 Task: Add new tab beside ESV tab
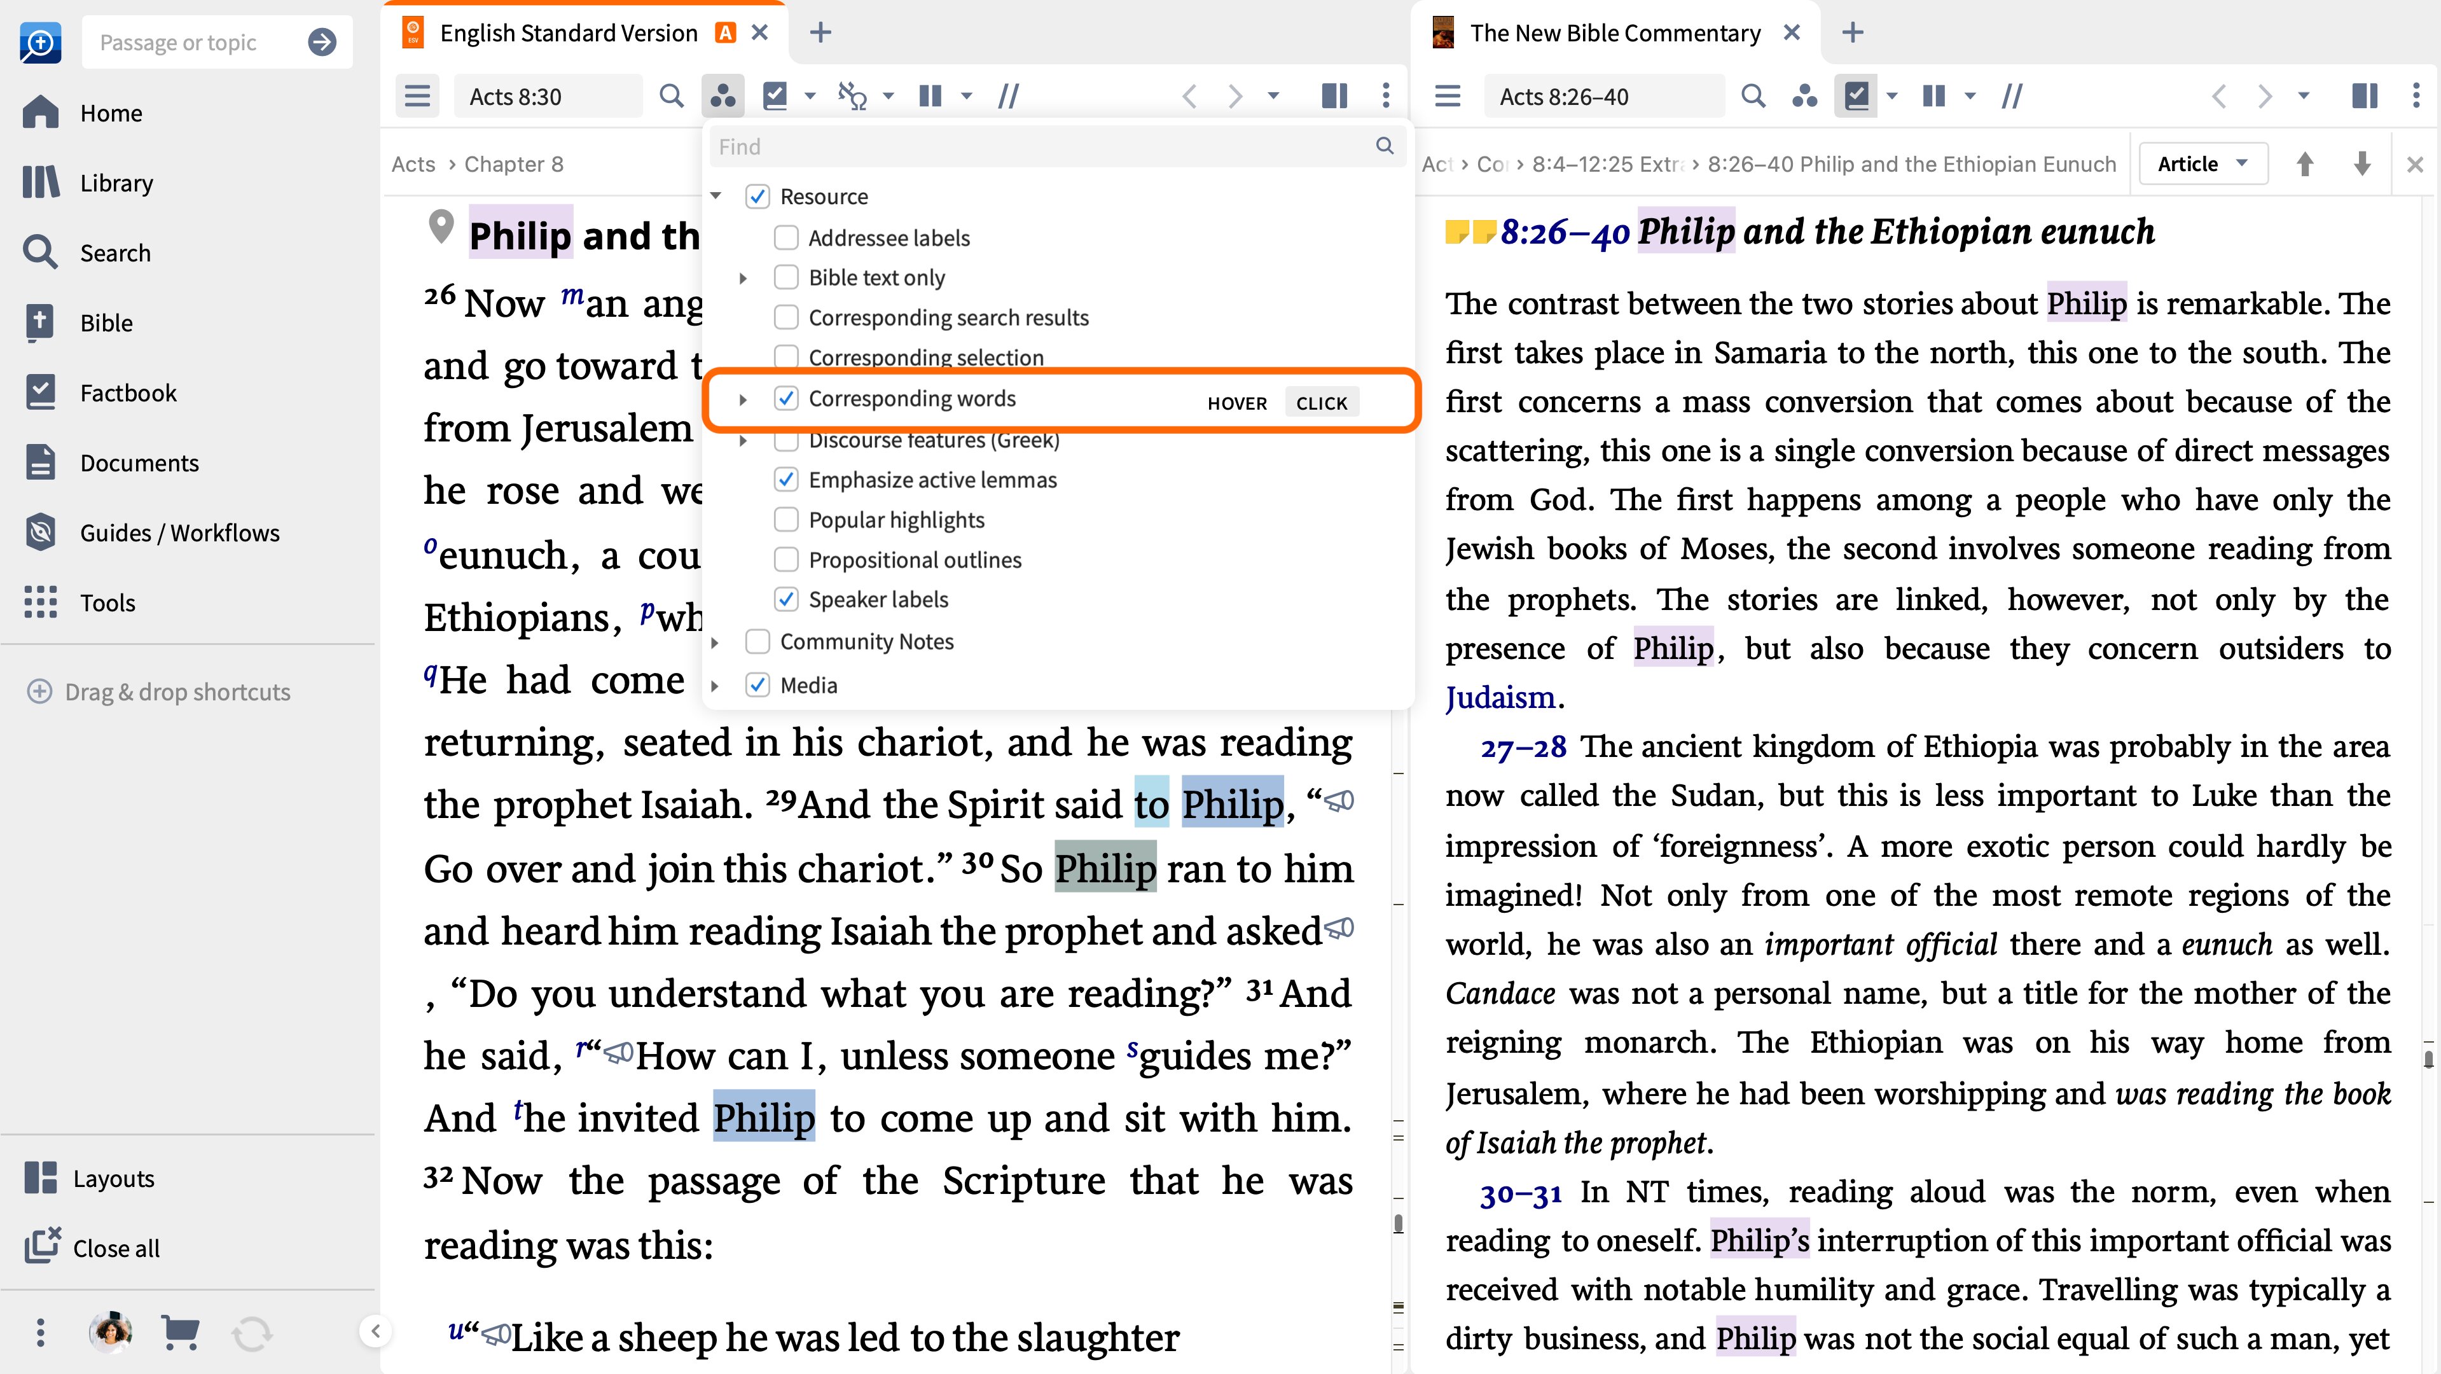click(820, 33)
